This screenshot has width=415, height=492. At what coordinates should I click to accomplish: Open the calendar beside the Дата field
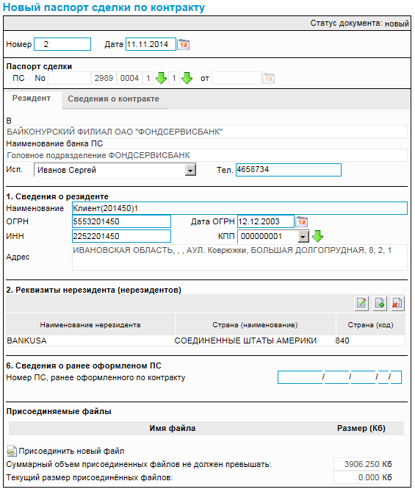pyautogui.click(x=184, y=44)
